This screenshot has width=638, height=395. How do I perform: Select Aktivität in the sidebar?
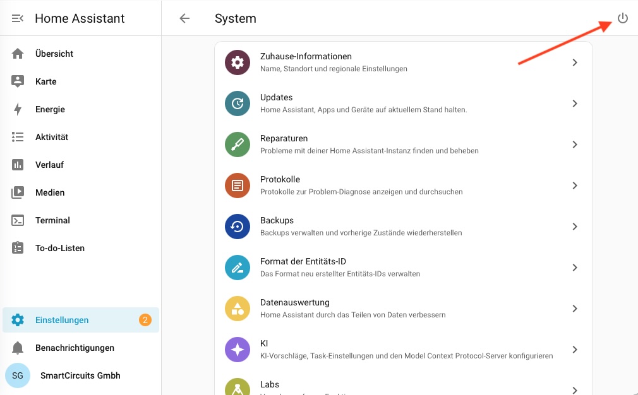[81, 137]
